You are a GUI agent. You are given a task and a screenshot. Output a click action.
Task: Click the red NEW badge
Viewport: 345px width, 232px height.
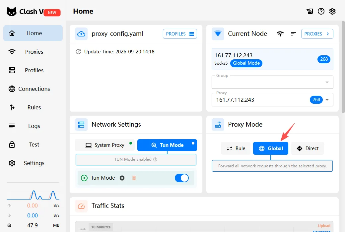click(52, 13)
